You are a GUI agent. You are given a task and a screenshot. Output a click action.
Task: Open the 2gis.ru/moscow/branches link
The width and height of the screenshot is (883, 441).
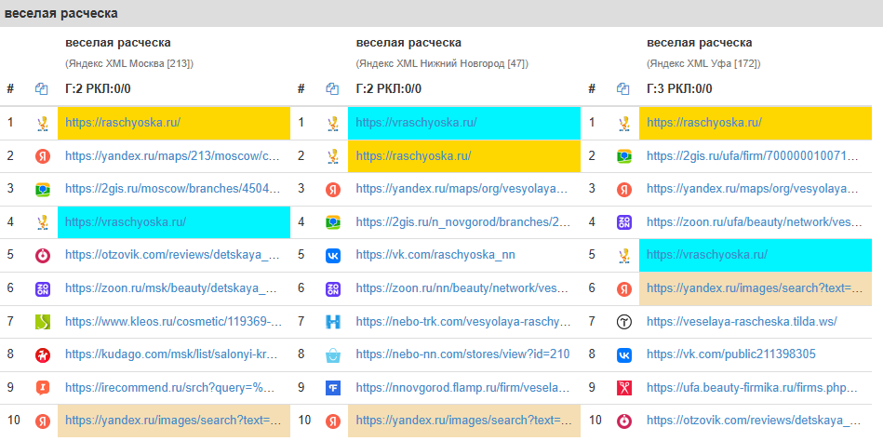(x=172, y=189)
